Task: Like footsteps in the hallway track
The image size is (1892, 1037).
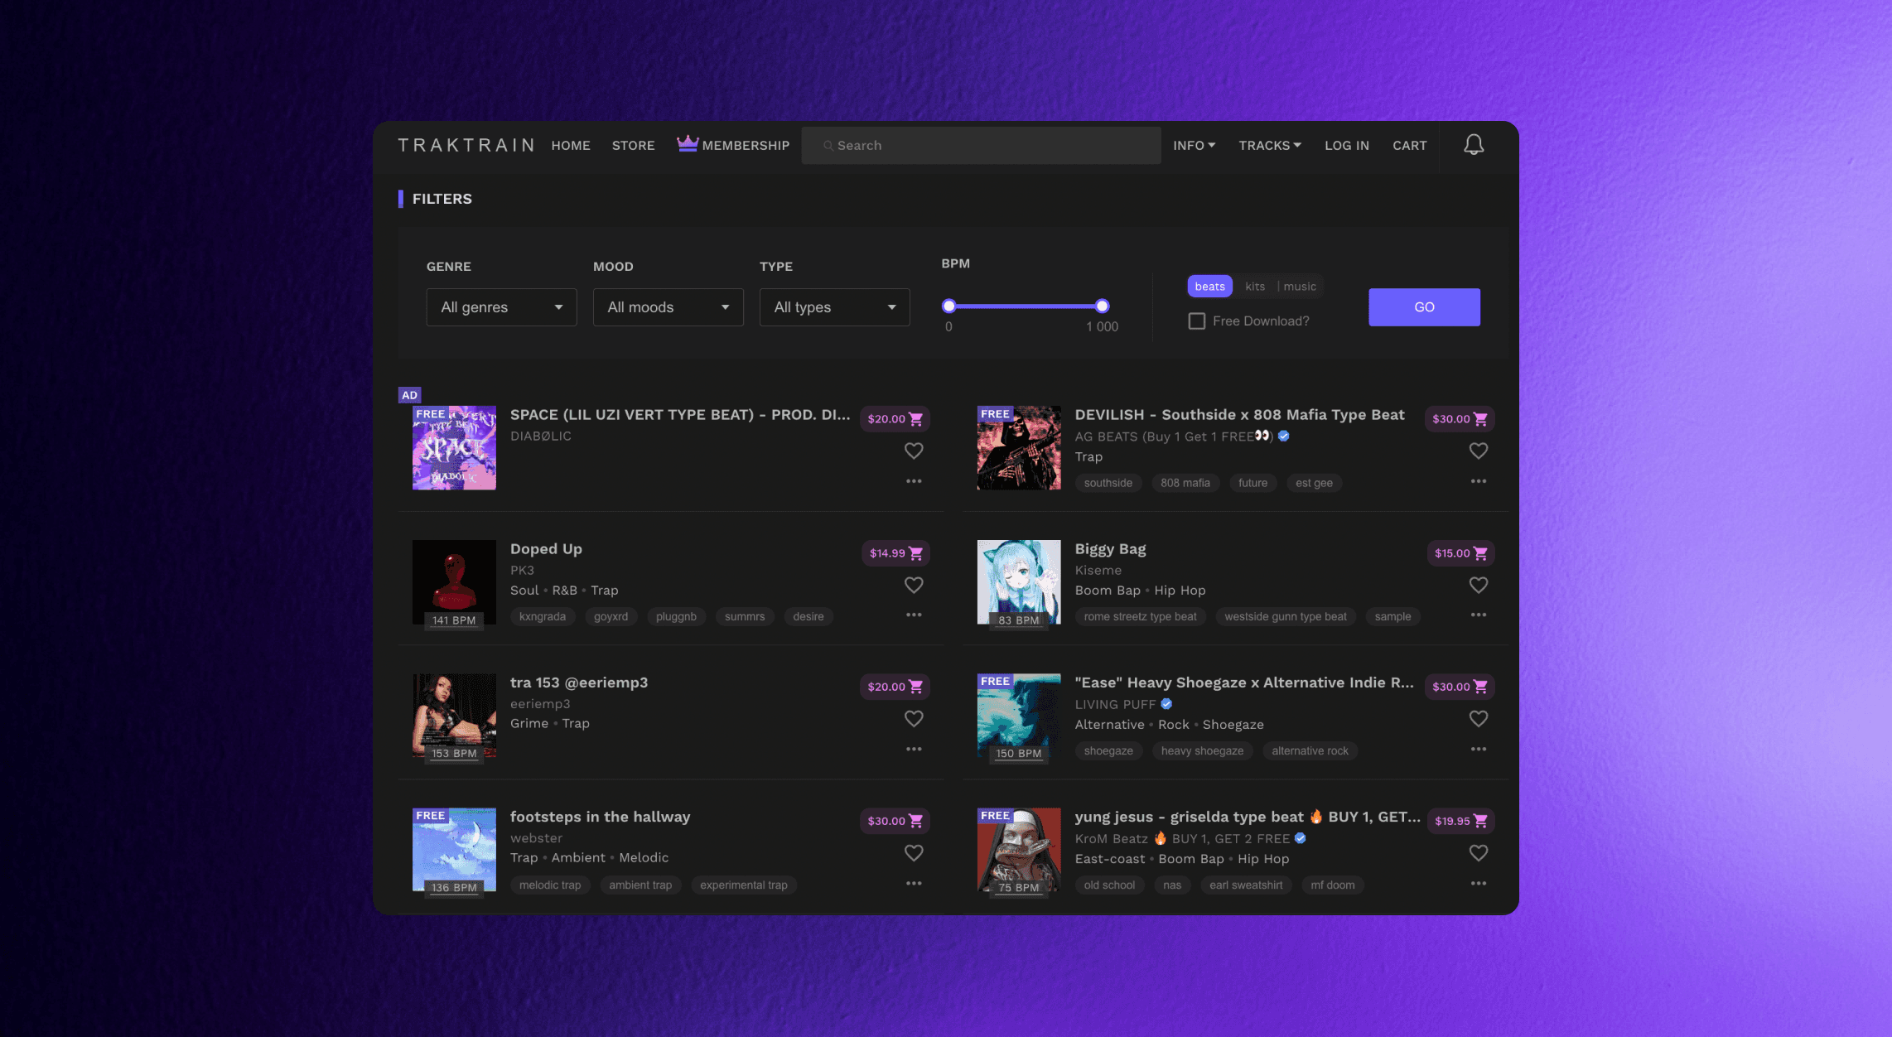Action: pos(914,853)
